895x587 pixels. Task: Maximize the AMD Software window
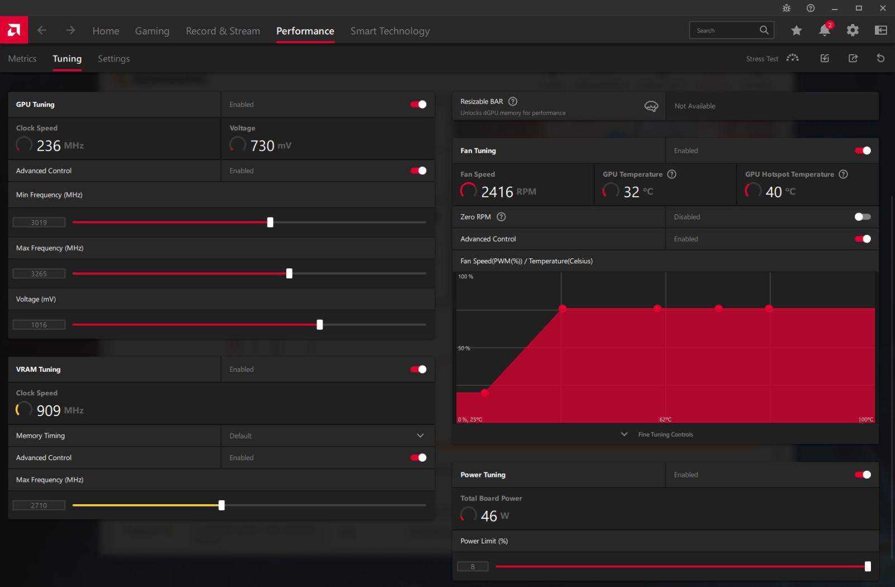tap(859, 8)
